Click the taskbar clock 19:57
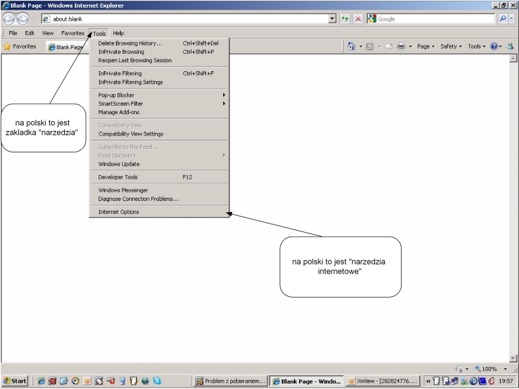 tap(506, 381)
